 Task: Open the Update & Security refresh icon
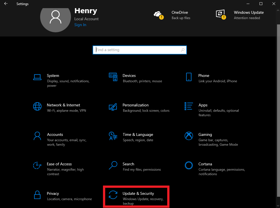(x=113, y=195)
